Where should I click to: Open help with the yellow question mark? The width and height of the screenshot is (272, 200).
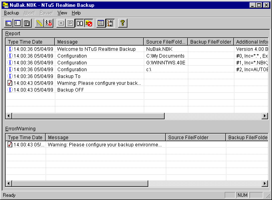pyautogui.click(x=123, y=23)
